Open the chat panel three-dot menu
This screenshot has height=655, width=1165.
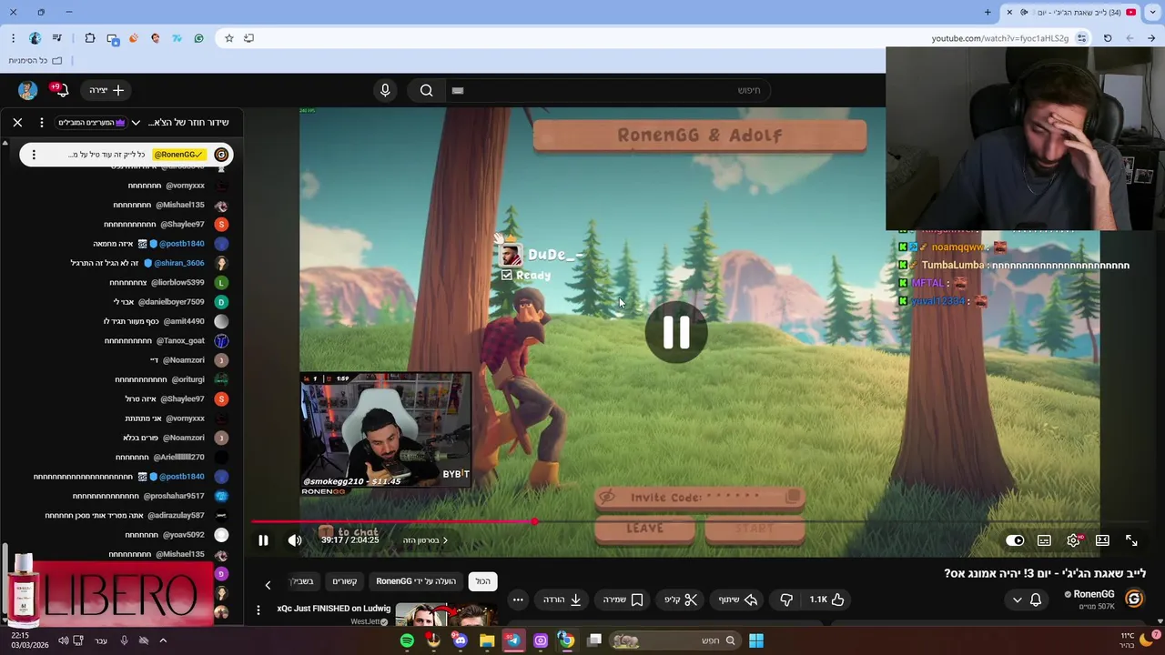(41, 122)
